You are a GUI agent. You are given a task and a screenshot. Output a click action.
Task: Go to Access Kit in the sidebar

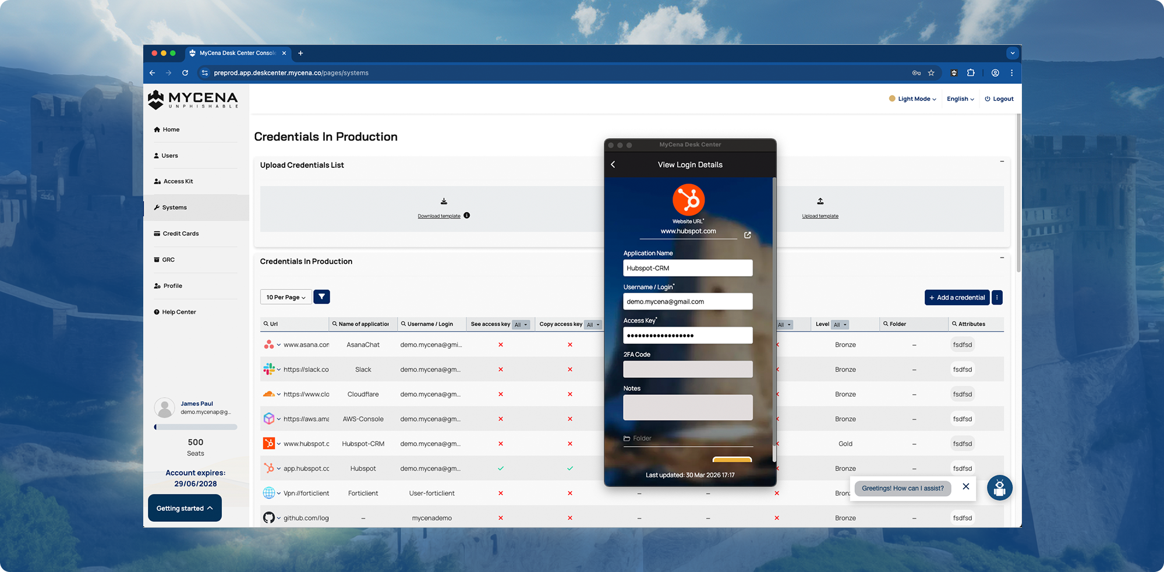pyautogui.click(x=178, y=181)
